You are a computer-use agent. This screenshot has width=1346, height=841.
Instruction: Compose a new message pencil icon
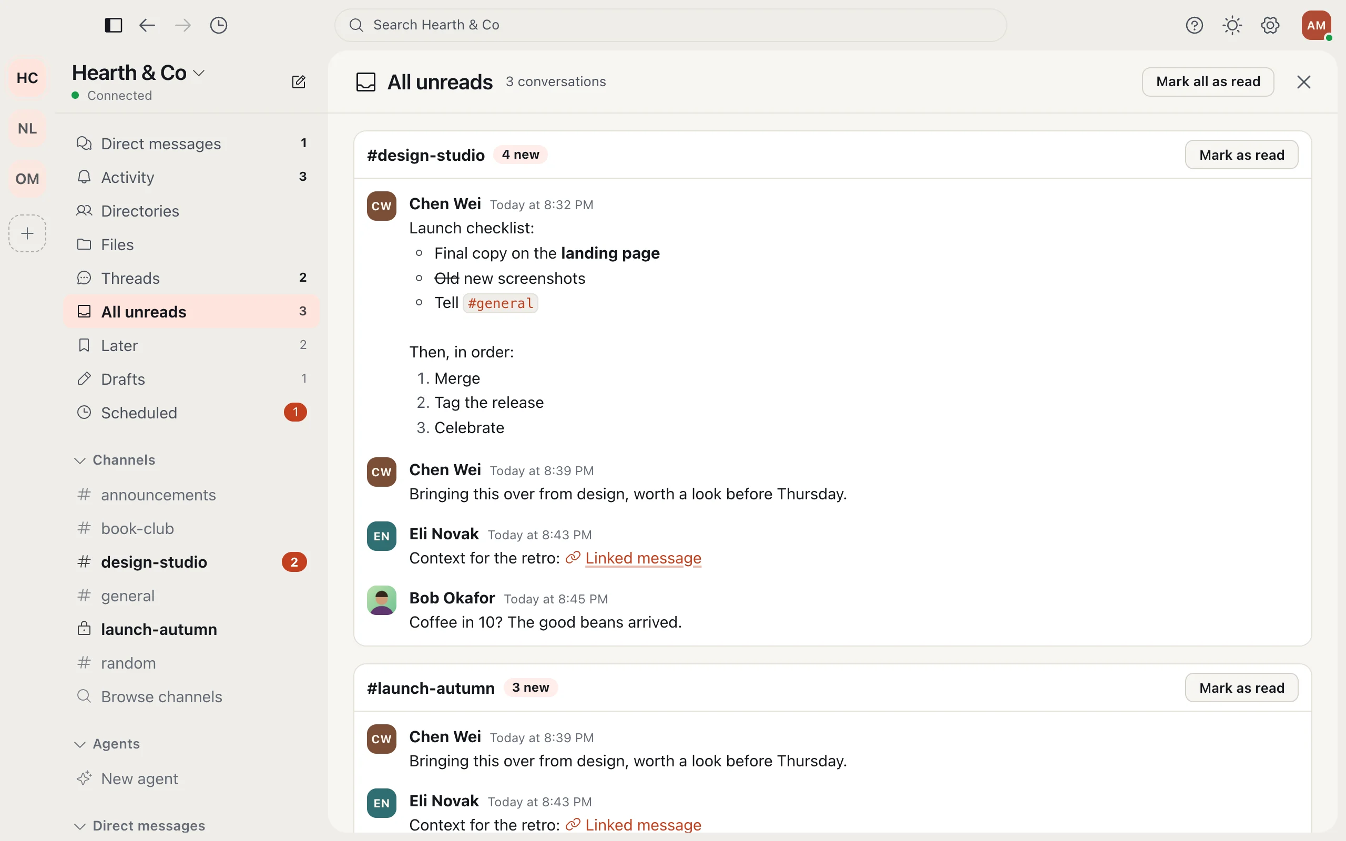pyautogui.click(x=299, y=82)
